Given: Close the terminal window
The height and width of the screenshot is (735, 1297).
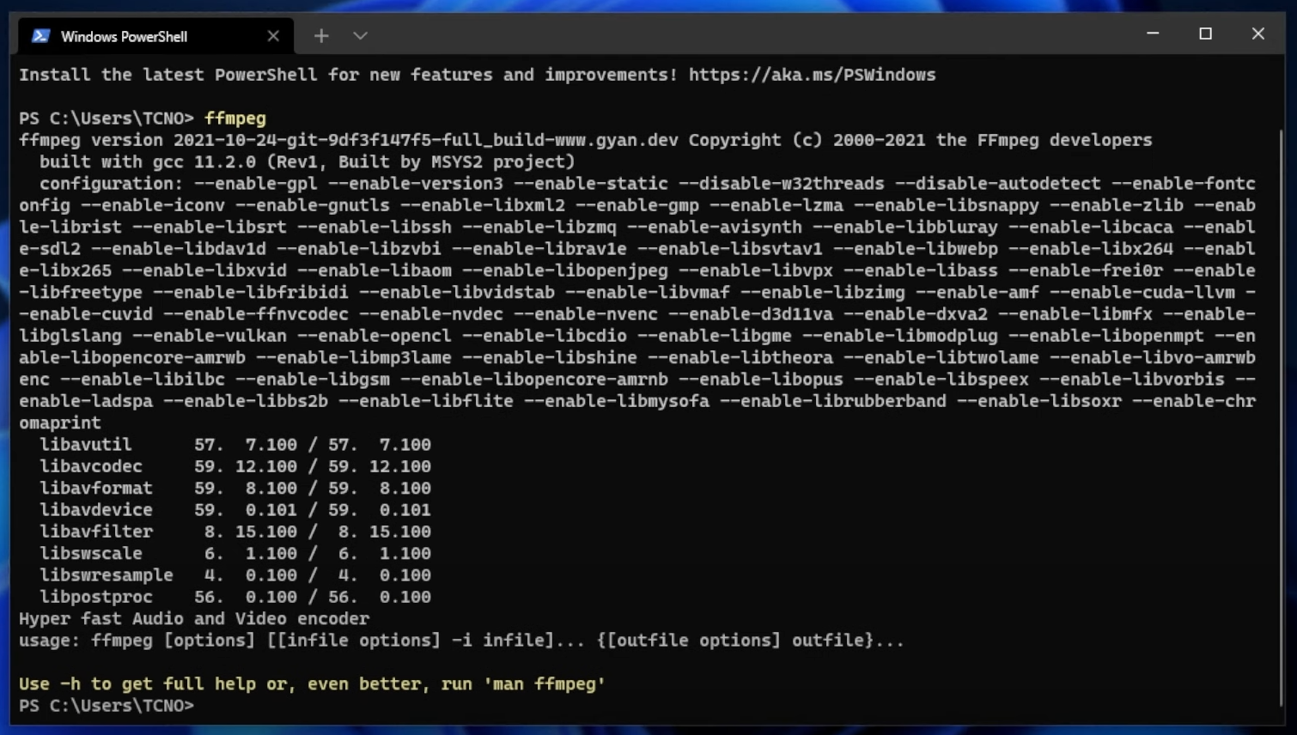Looking at the screenshot, I should tap(1257, 33).
